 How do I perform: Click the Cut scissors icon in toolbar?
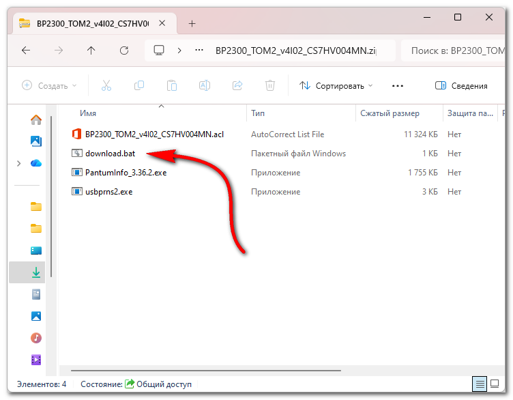tap(106, 86)
